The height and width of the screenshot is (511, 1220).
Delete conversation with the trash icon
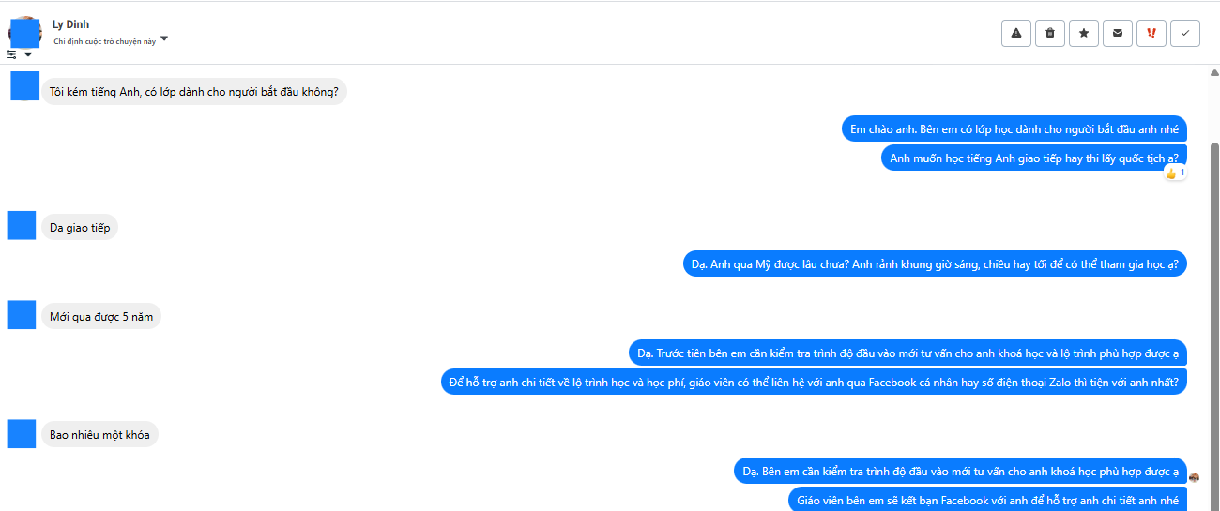coord(1050,33)
